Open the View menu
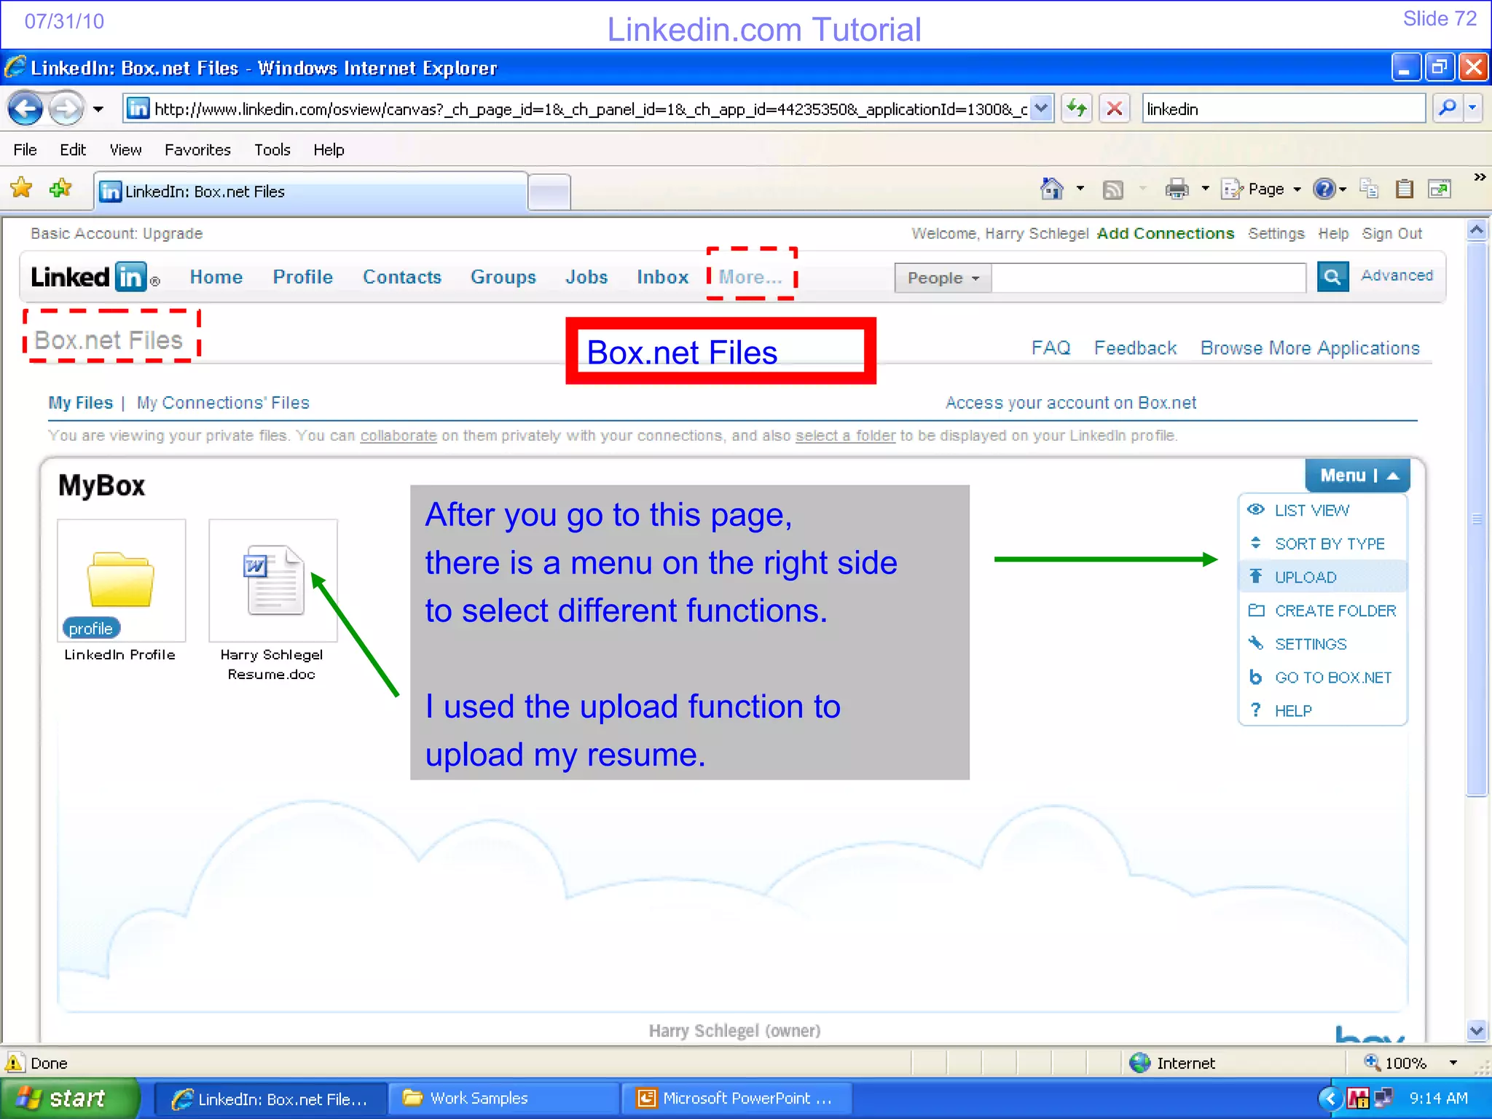The width and height of the screenshot is (1492, 1119). [125, 149]
